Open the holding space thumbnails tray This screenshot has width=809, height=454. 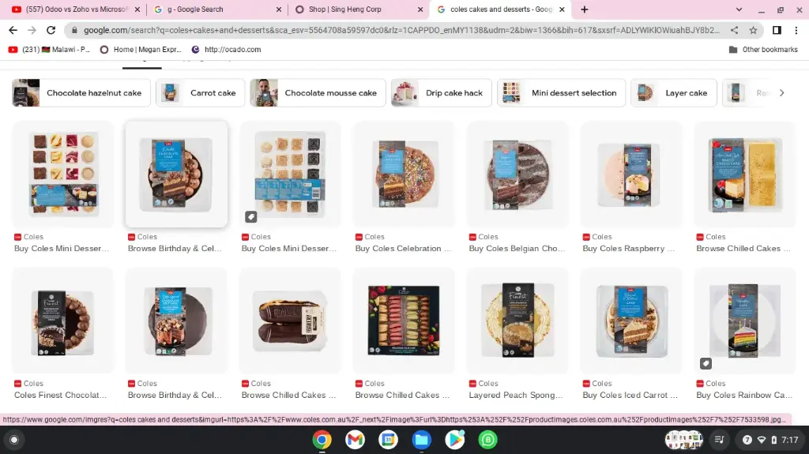pos(684,440)
